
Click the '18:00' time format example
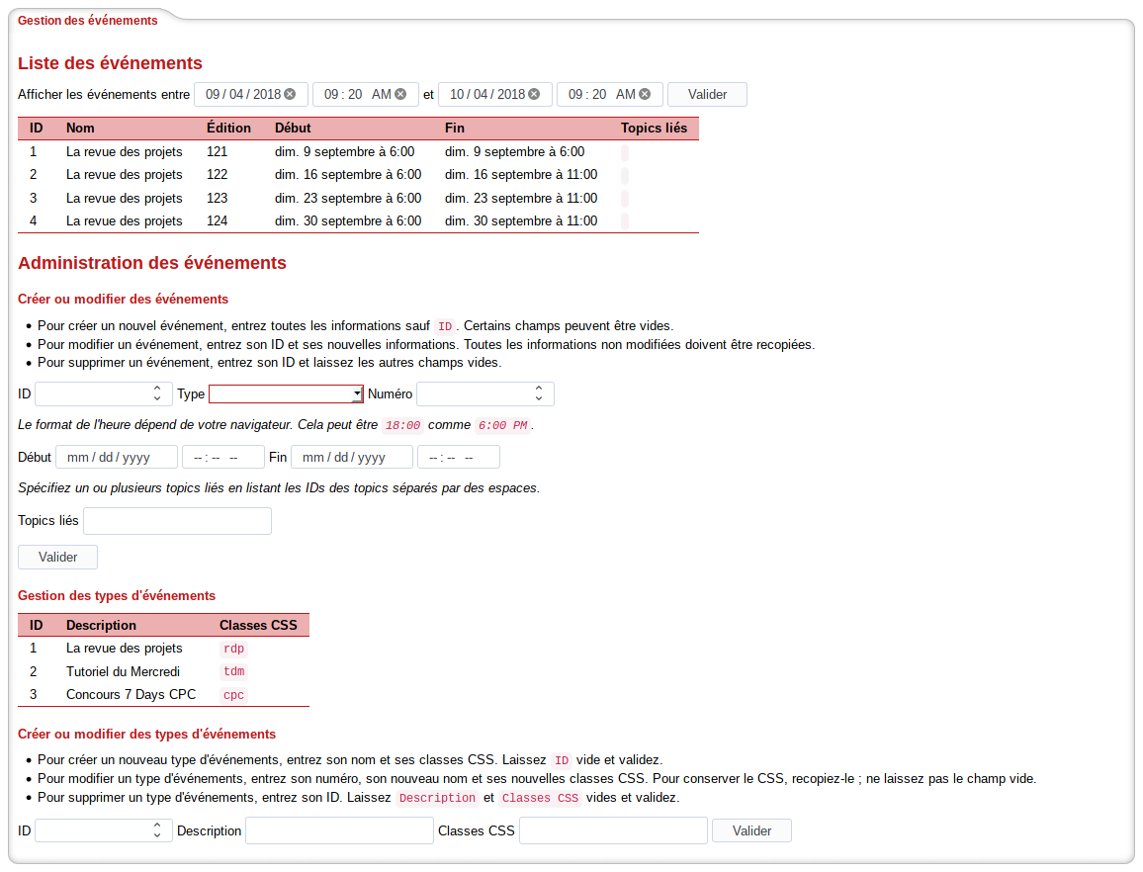point(403,425)
